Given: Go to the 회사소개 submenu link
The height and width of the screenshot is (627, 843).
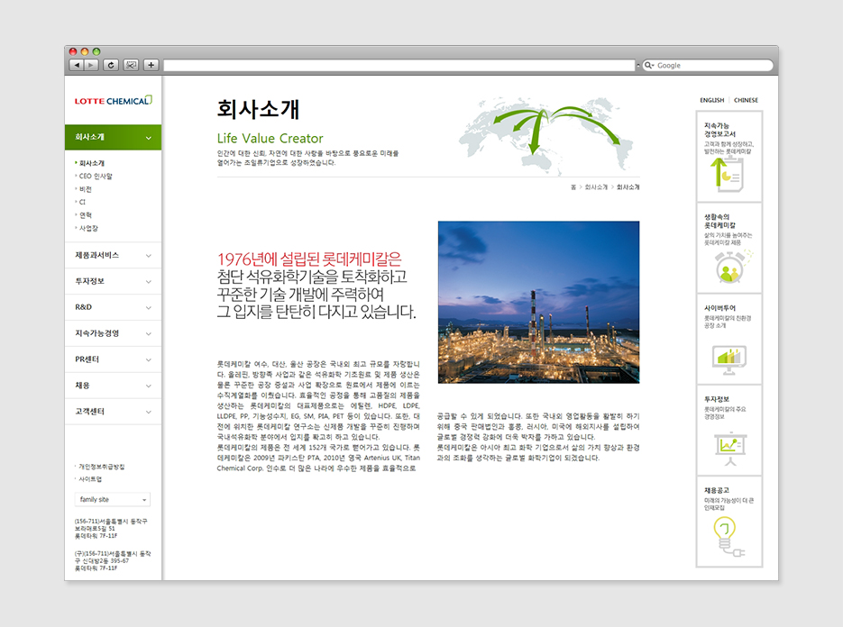Looking at the screenshot, I should pyautogui.click(x=92, y=163).
